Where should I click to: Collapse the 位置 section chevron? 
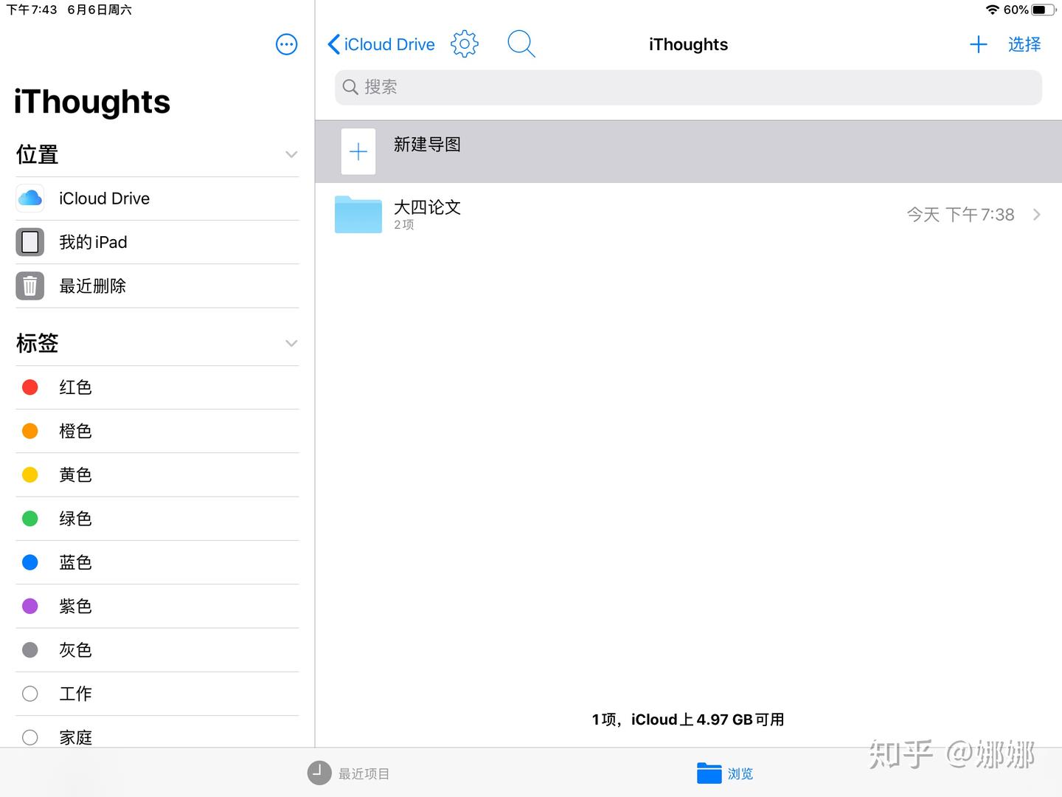pyautogui.click(x=291, y=154)
